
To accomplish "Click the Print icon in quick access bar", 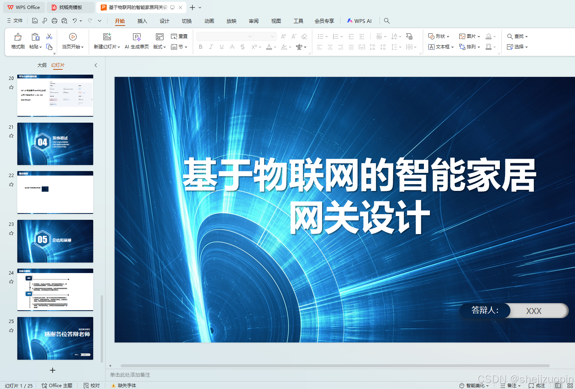I will [x=54, y=21].
